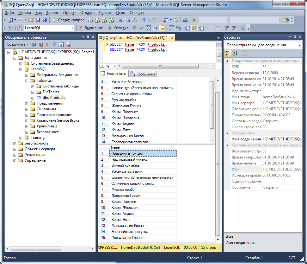Click Соединить dropdown in Object Explorer
This screenshot has width=307, height=264.
(17, 44)
